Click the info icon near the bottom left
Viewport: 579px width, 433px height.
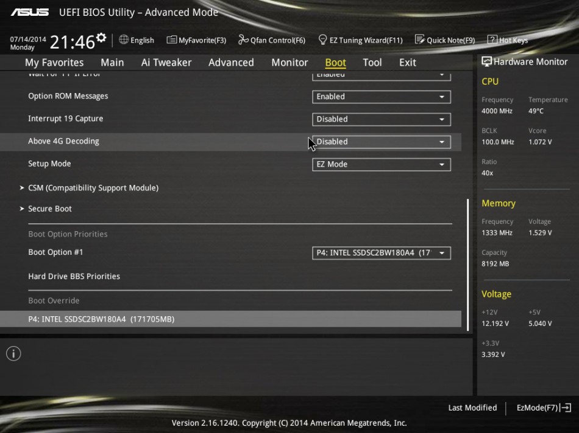click(13, 353)
